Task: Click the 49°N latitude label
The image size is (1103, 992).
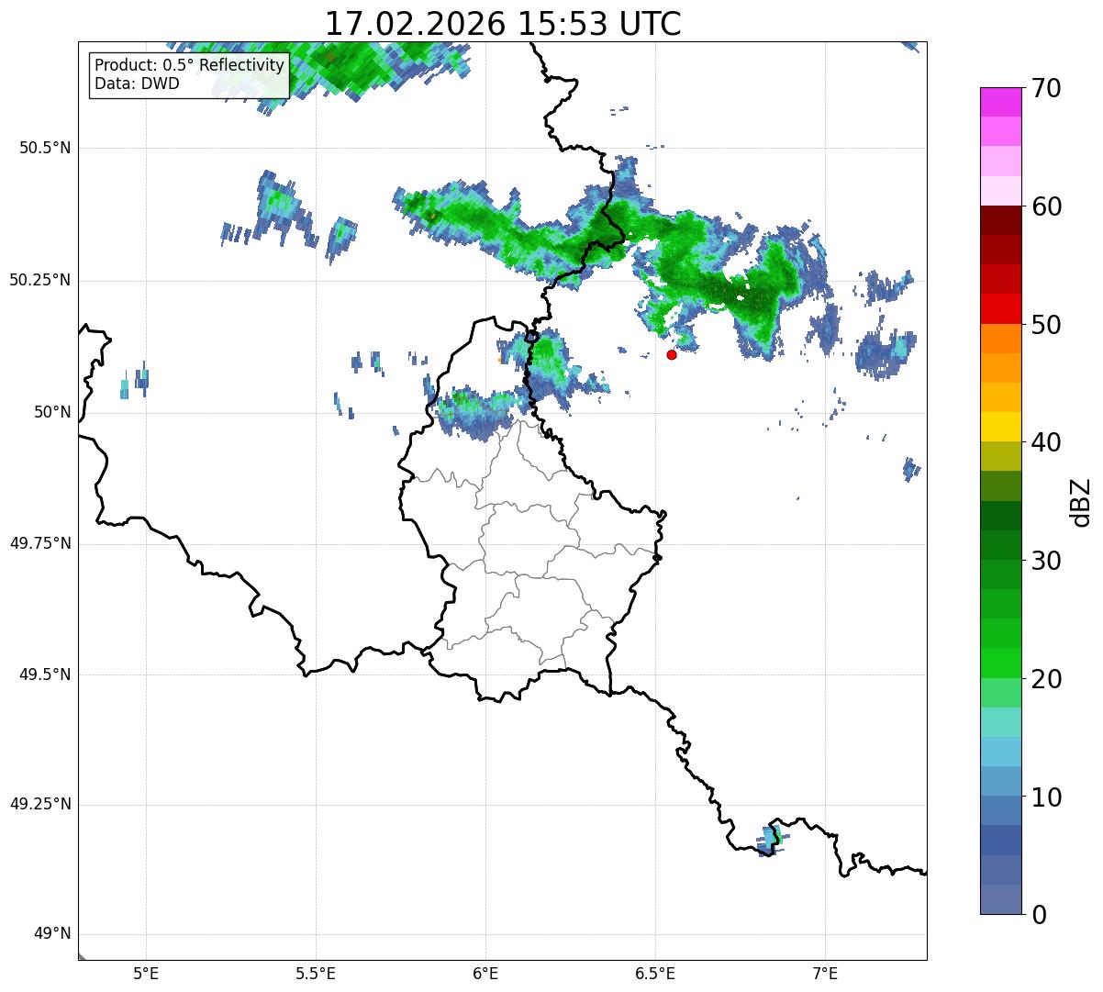Action: tap(51, 934)
